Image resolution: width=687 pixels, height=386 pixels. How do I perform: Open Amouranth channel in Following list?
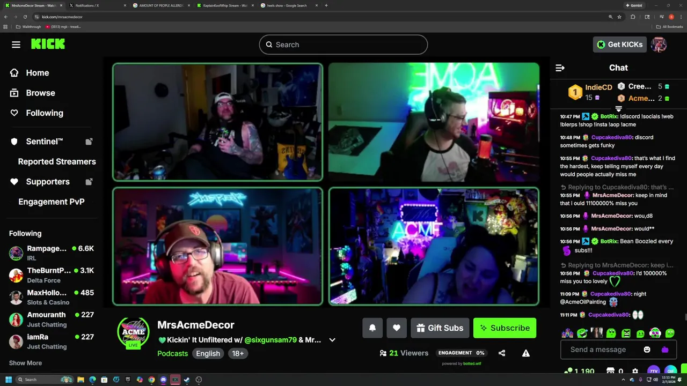pos(52,320)
